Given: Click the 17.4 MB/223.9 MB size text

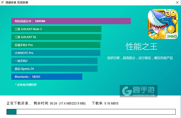Looking at the screenshot, I should (72, 103).
